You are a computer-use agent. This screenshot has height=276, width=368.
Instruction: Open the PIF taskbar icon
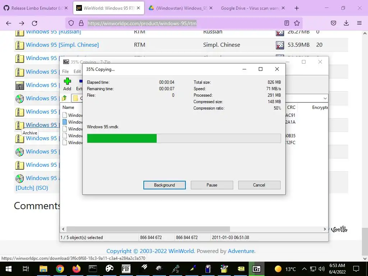click(126, 269)
